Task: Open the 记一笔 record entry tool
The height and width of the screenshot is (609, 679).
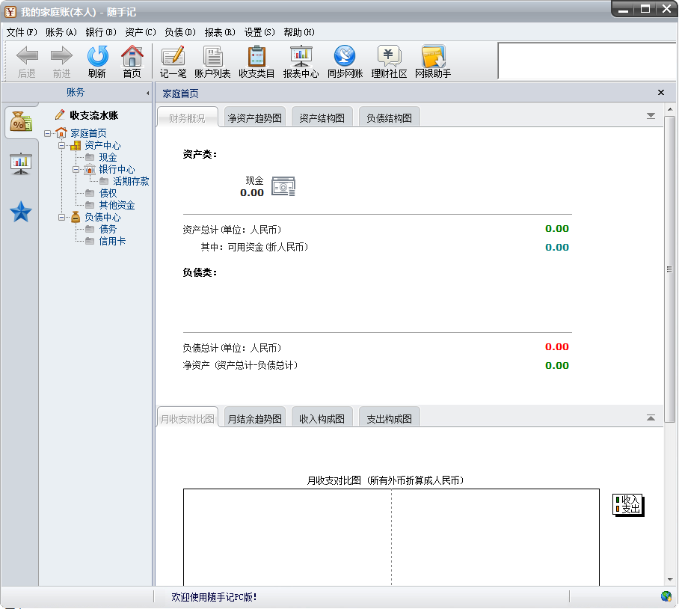Action: point(173,62)
